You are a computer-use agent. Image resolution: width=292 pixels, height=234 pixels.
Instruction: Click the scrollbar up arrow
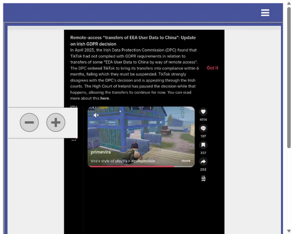click(289, 4)
